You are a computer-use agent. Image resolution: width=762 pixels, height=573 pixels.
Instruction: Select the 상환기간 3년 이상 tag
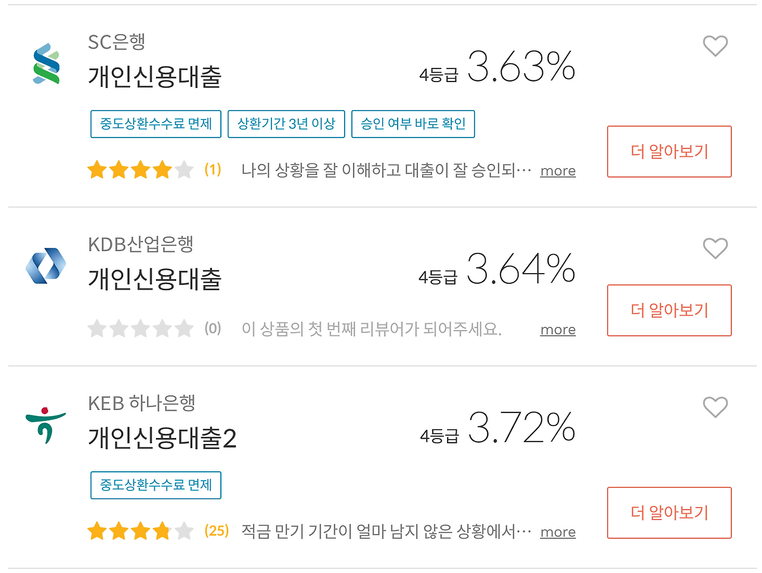[286, 124]
